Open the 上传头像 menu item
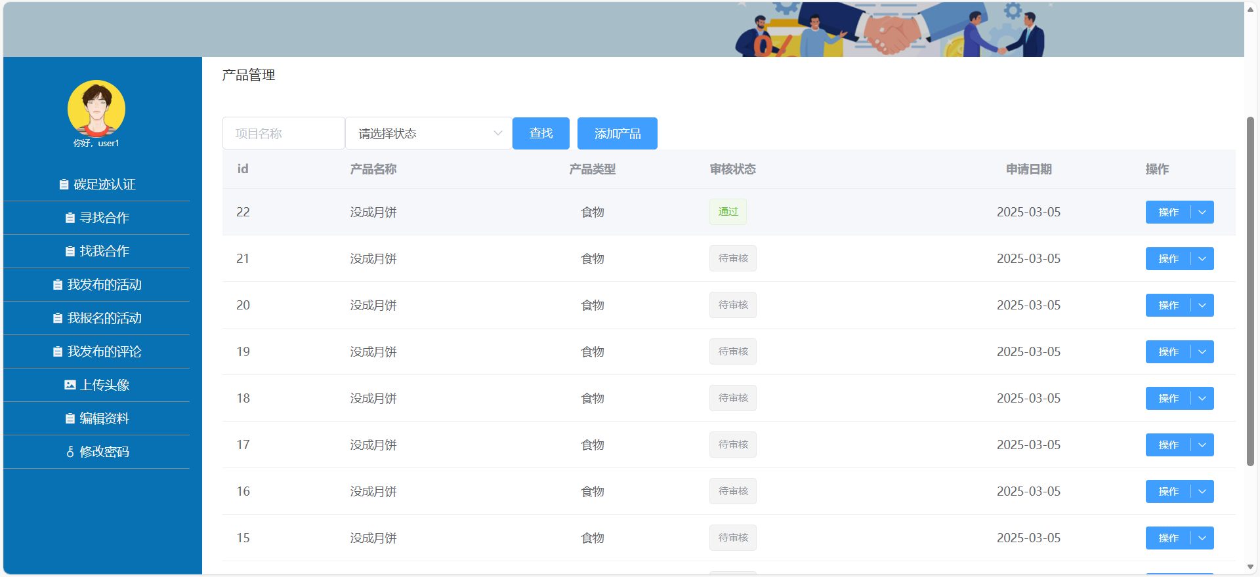Screen dimensions: 1260x577 [x=96, y=386]
